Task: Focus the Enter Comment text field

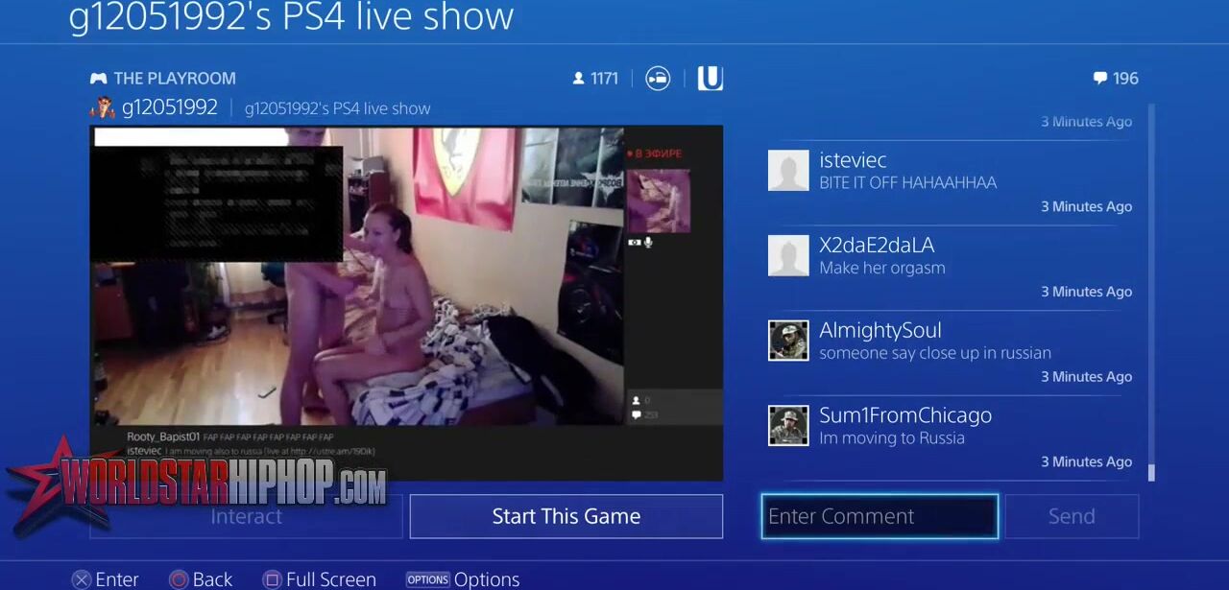Action: pos(880,516)
